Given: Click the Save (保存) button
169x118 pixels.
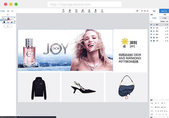Looking at the screenshot, I should (154, 11).
